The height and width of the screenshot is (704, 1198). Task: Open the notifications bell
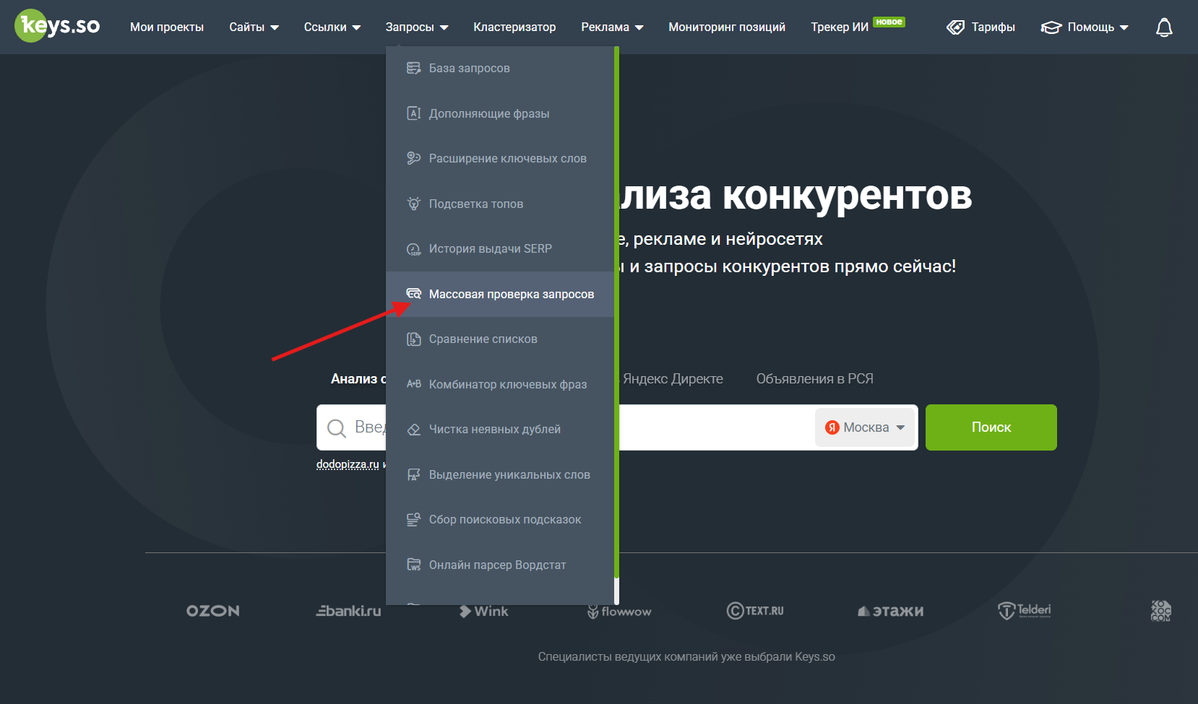(x=1164, y=27)
